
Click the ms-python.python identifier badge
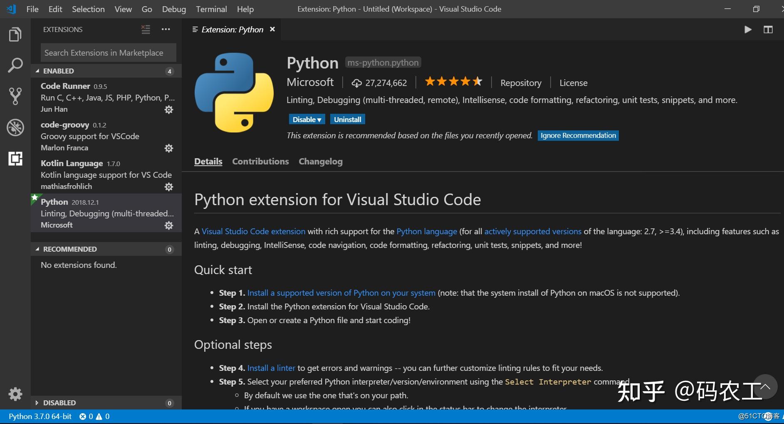pyautogui.click(x=383, y=63)
